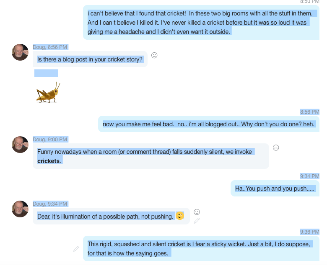
Task: Open reaction picker beside the blog post question
Action: click(154, 55)
